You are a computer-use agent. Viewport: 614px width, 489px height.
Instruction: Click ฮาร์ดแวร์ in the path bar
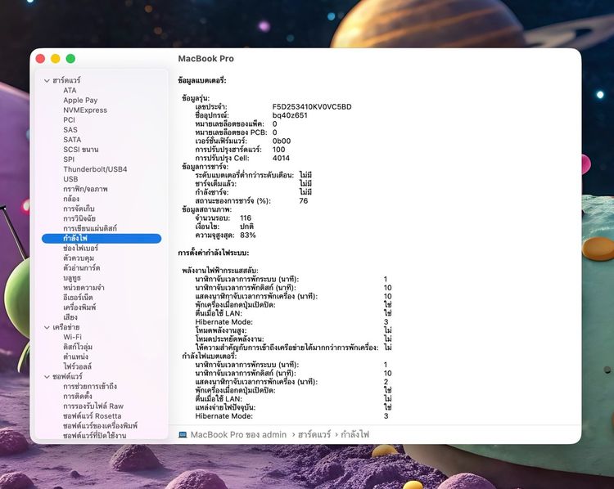tap(314, 435)
